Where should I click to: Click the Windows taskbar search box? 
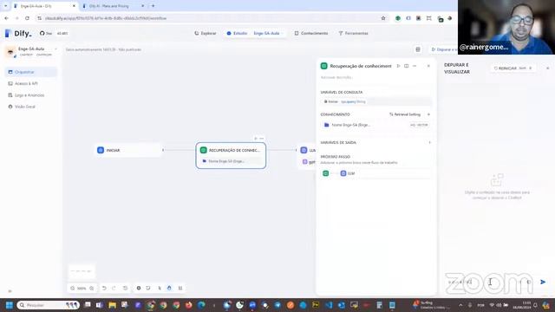point(49,305)
